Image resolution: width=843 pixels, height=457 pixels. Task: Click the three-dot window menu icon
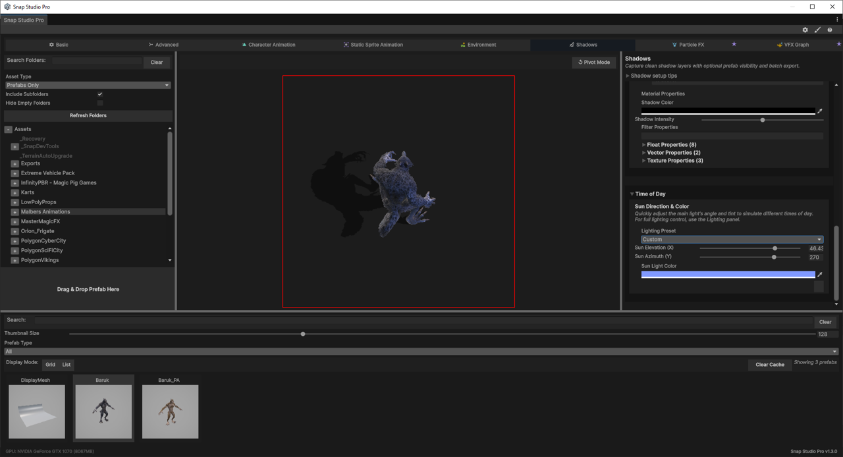pyautogui.click(x=837, y=20)
